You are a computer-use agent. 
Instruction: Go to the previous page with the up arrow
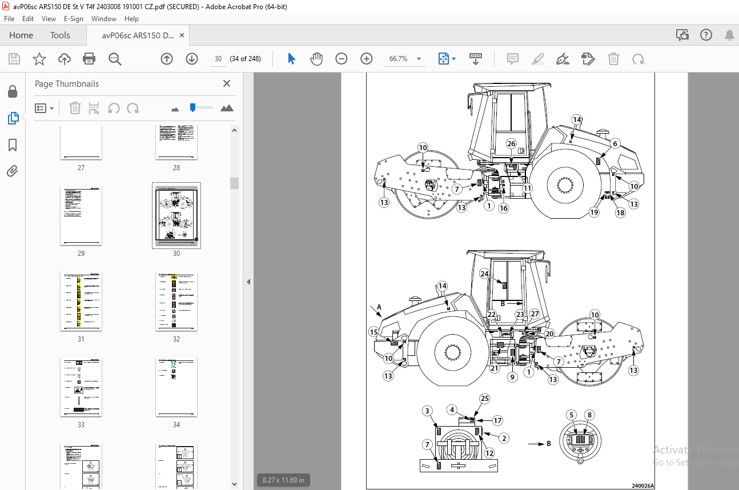coord(167,59)
